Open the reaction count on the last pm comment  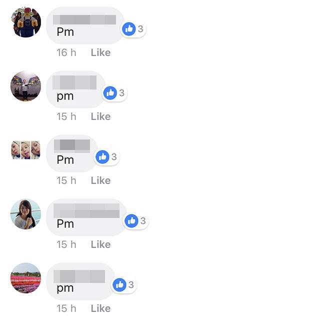pyautogui.click(x=124, y=284)
